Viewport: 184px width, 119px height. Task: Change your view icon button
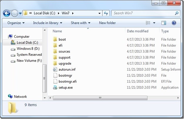tap(148, 23)
